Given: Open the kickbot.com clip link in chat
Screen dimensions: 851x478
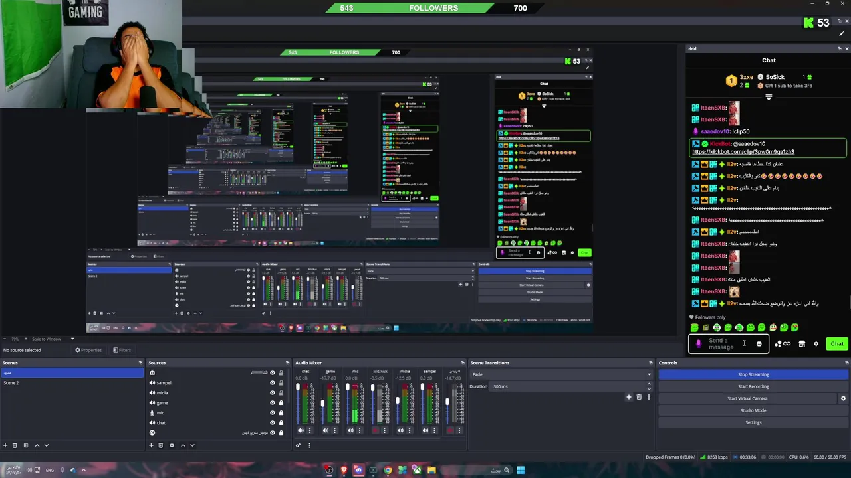Looking at the screenshot, I should (x=743, y=152).
